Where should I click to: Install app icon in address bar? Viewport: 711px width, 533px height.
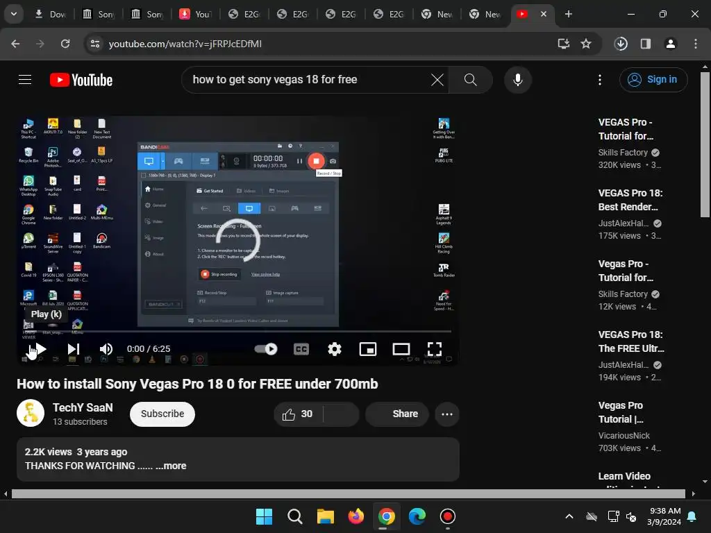click(563, 44)
